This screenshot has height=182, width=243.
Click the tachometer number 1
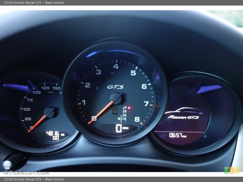pos(84,102)
